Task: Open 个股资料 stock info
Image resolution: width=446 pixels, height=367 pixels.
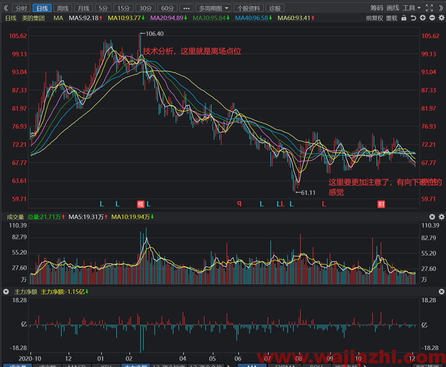Action: pos(248,8)
